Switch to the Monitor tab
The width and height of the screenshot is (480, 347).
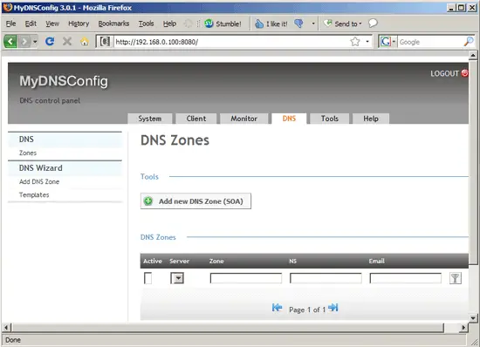click(x=243, y=119)
